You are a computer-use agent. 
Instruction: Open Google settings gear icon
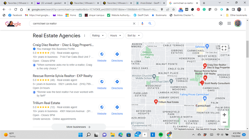click(221, 24)
